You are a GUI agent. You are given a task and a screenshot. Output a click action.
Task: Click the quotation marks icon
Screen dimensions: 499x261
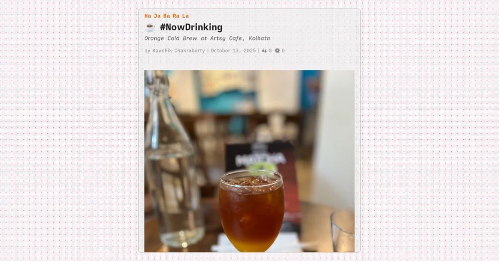click(264, 50)
